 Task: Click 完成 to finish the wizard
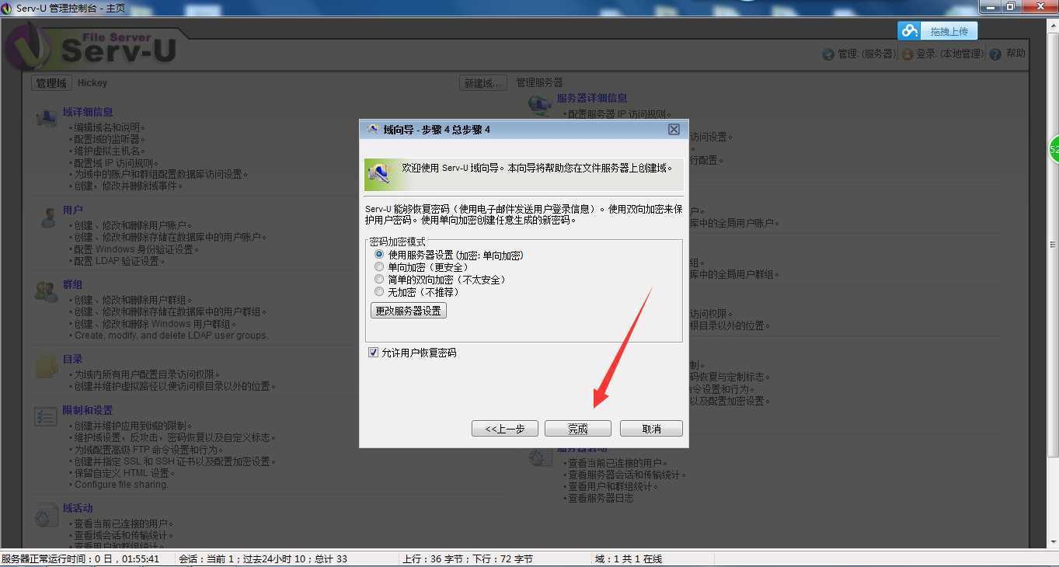(x=578, y=429)
